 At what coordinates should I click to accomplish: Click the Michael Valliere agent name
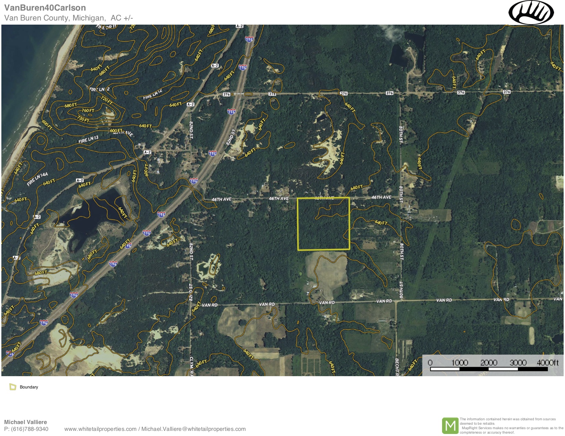tap(25, 422)
